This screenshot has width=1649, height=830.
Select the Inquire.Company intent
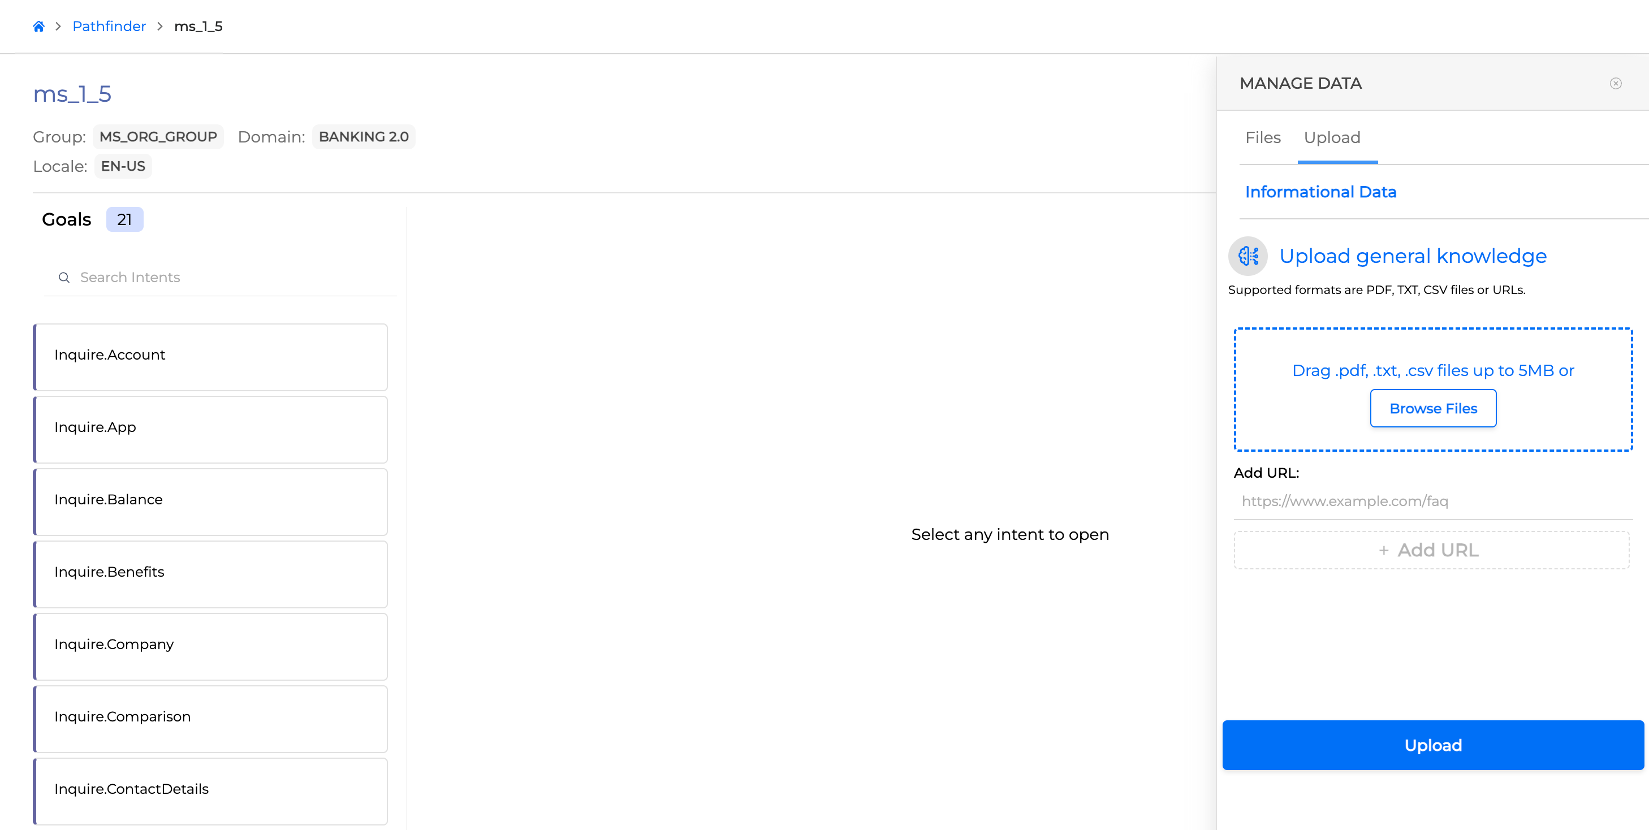210,646
